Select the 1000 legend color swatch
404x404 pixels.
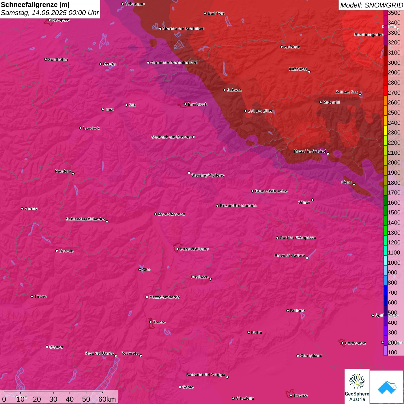click(x=386, y=261)
